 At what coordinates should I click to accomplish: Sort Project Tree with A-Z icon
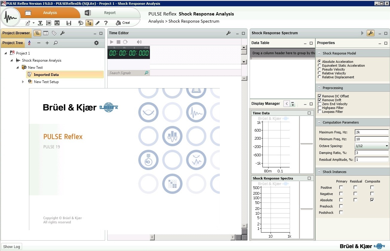click(x=29, y=43)
